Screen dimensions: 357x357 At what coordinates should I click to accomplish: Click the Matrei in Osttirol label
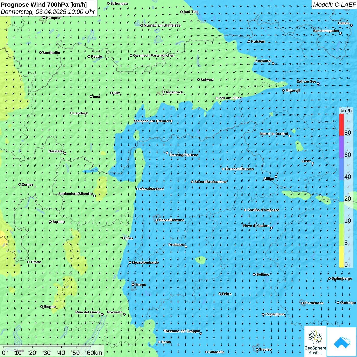pyautogui.click(x=274, y=134)
